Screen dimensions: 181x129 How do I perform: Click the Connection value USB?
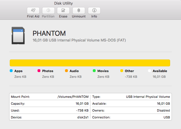[167, 117]
